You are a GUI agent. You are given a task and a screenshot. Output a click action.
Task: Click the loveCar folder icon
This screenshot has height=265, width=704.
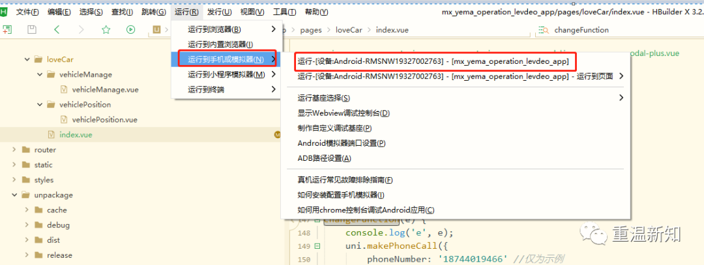38,59
